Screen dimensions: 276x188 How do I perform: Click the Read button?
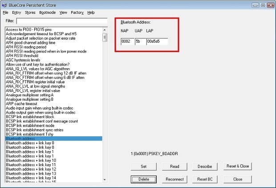(x=175, y=167)
